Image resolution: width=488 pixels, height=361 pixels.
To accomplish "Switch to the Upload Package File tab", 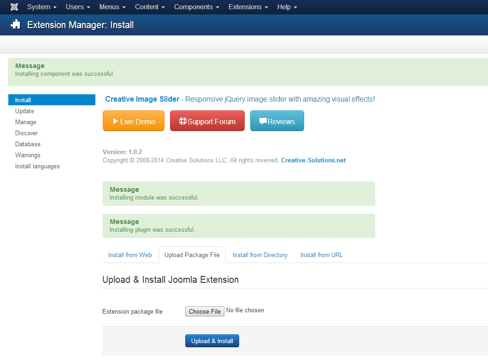I will point(192,255).
